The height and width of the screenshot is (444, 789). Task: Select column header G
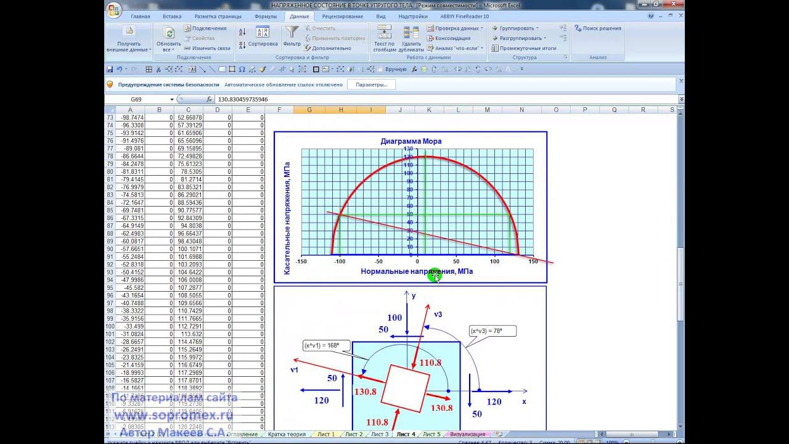pos(309,110)
